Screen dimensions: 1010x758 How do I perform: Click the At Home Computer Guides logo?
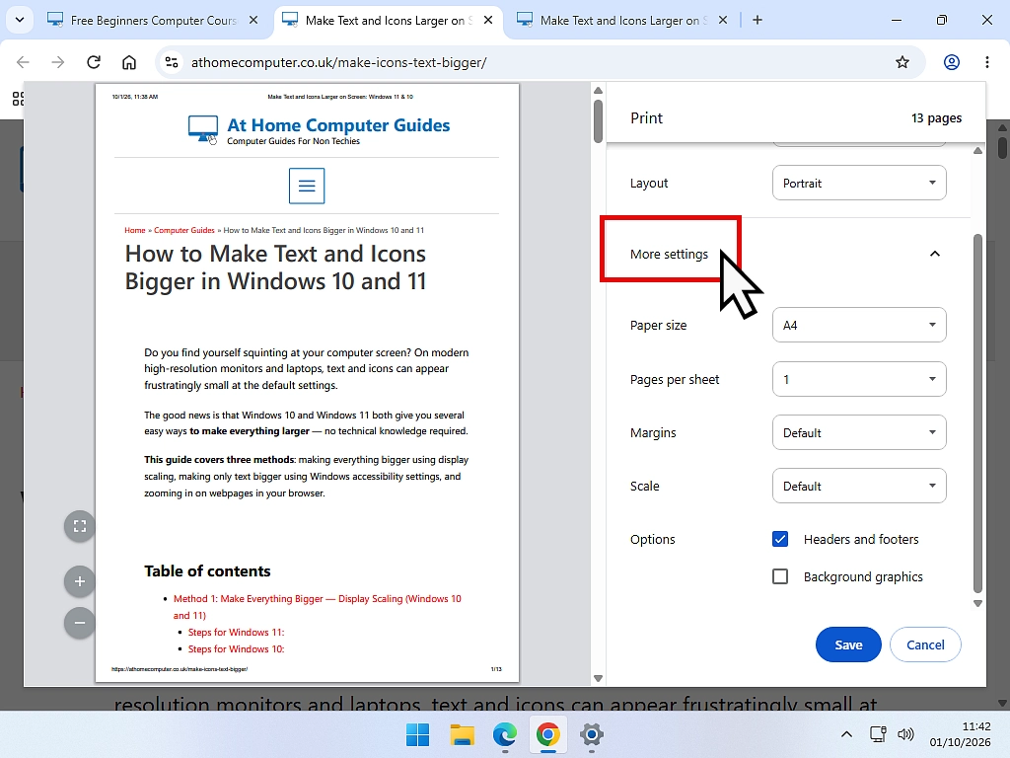(319, 130)
